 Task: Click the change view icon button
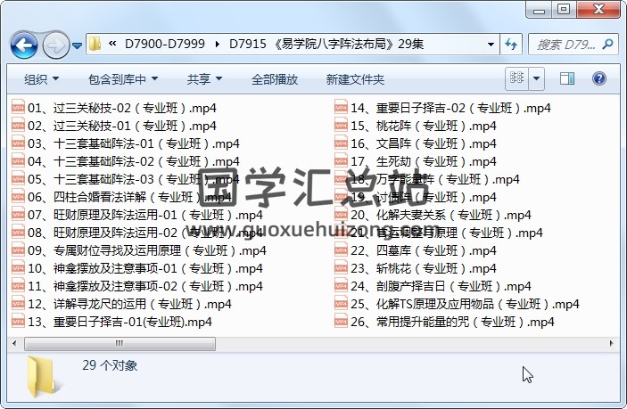coord(517,79)
